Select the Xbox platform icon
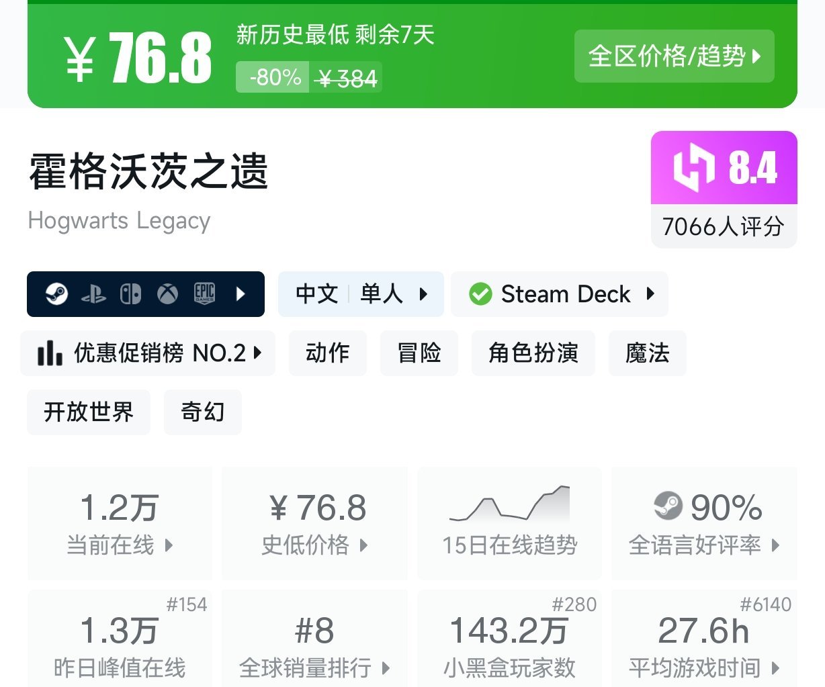The image size is (825, 687). click(167, 293)
